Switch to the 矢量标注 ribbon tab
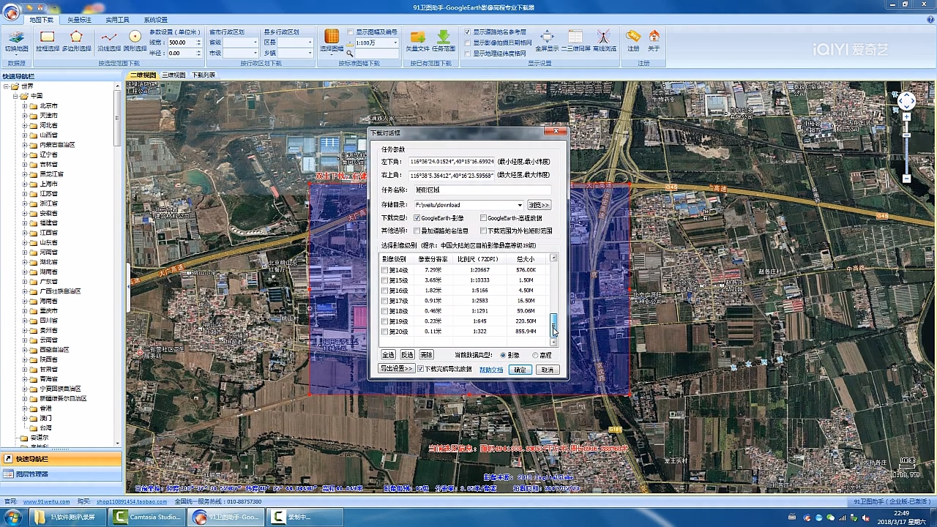The image size is (937, 527). 79,20
